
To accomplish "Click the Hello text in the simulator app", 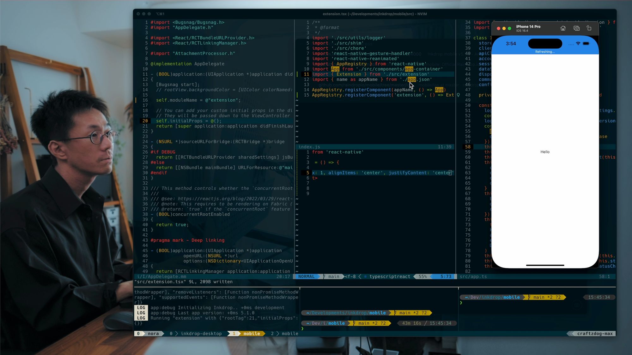I will pos(545,152).
